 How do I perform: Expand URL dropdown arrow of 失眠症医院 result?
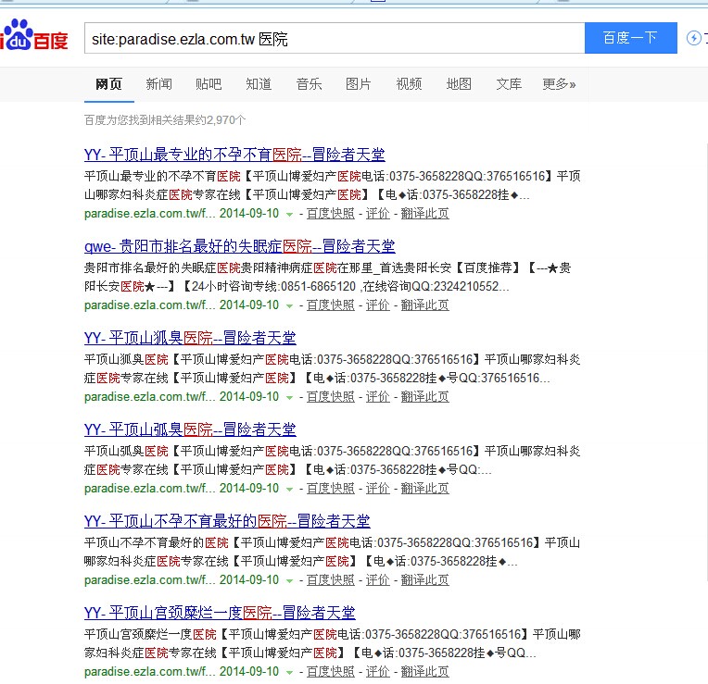coord(289,306)
